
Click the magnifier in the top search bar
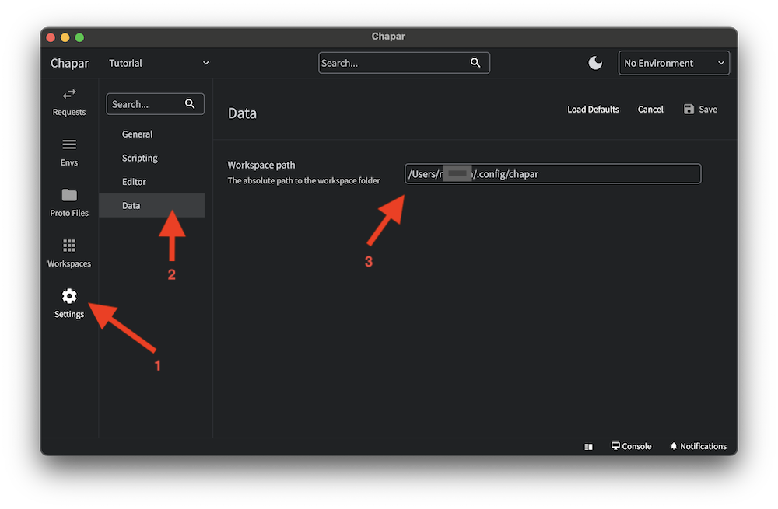click(x=476, y=62)
